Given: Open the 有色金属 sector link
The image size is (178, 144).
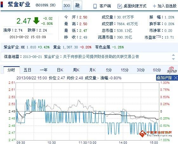Looking at the screenshot, I should tap(102, 47).
